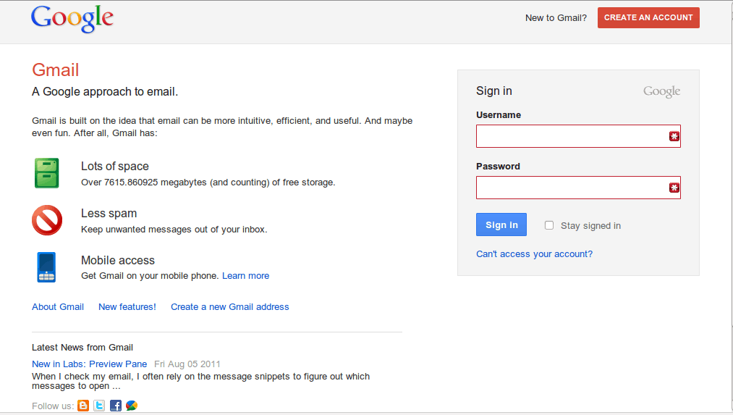Enable the Stay signed in checkbox
The height and width of the screenshot is (415, 733).
coord(549,225)
